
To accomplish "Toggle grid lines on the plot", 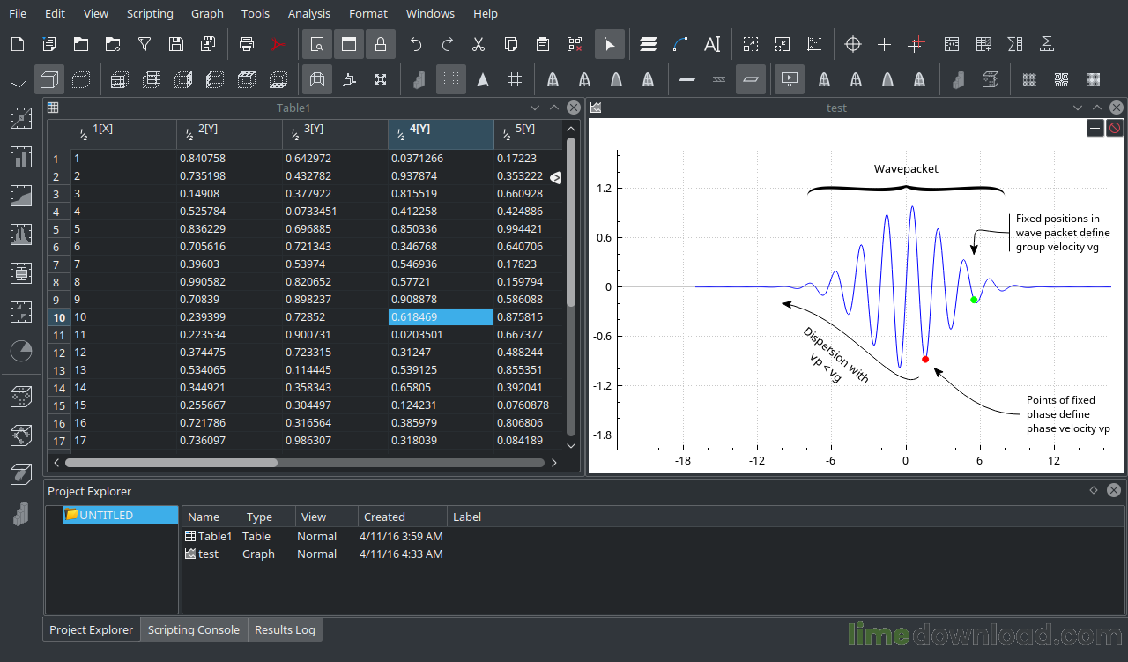I will click(x=514, y=79).
